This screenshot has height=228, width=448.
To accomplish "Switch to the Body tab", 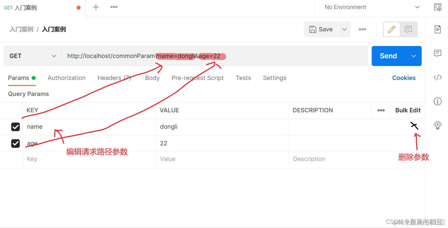I will point(152,78).
